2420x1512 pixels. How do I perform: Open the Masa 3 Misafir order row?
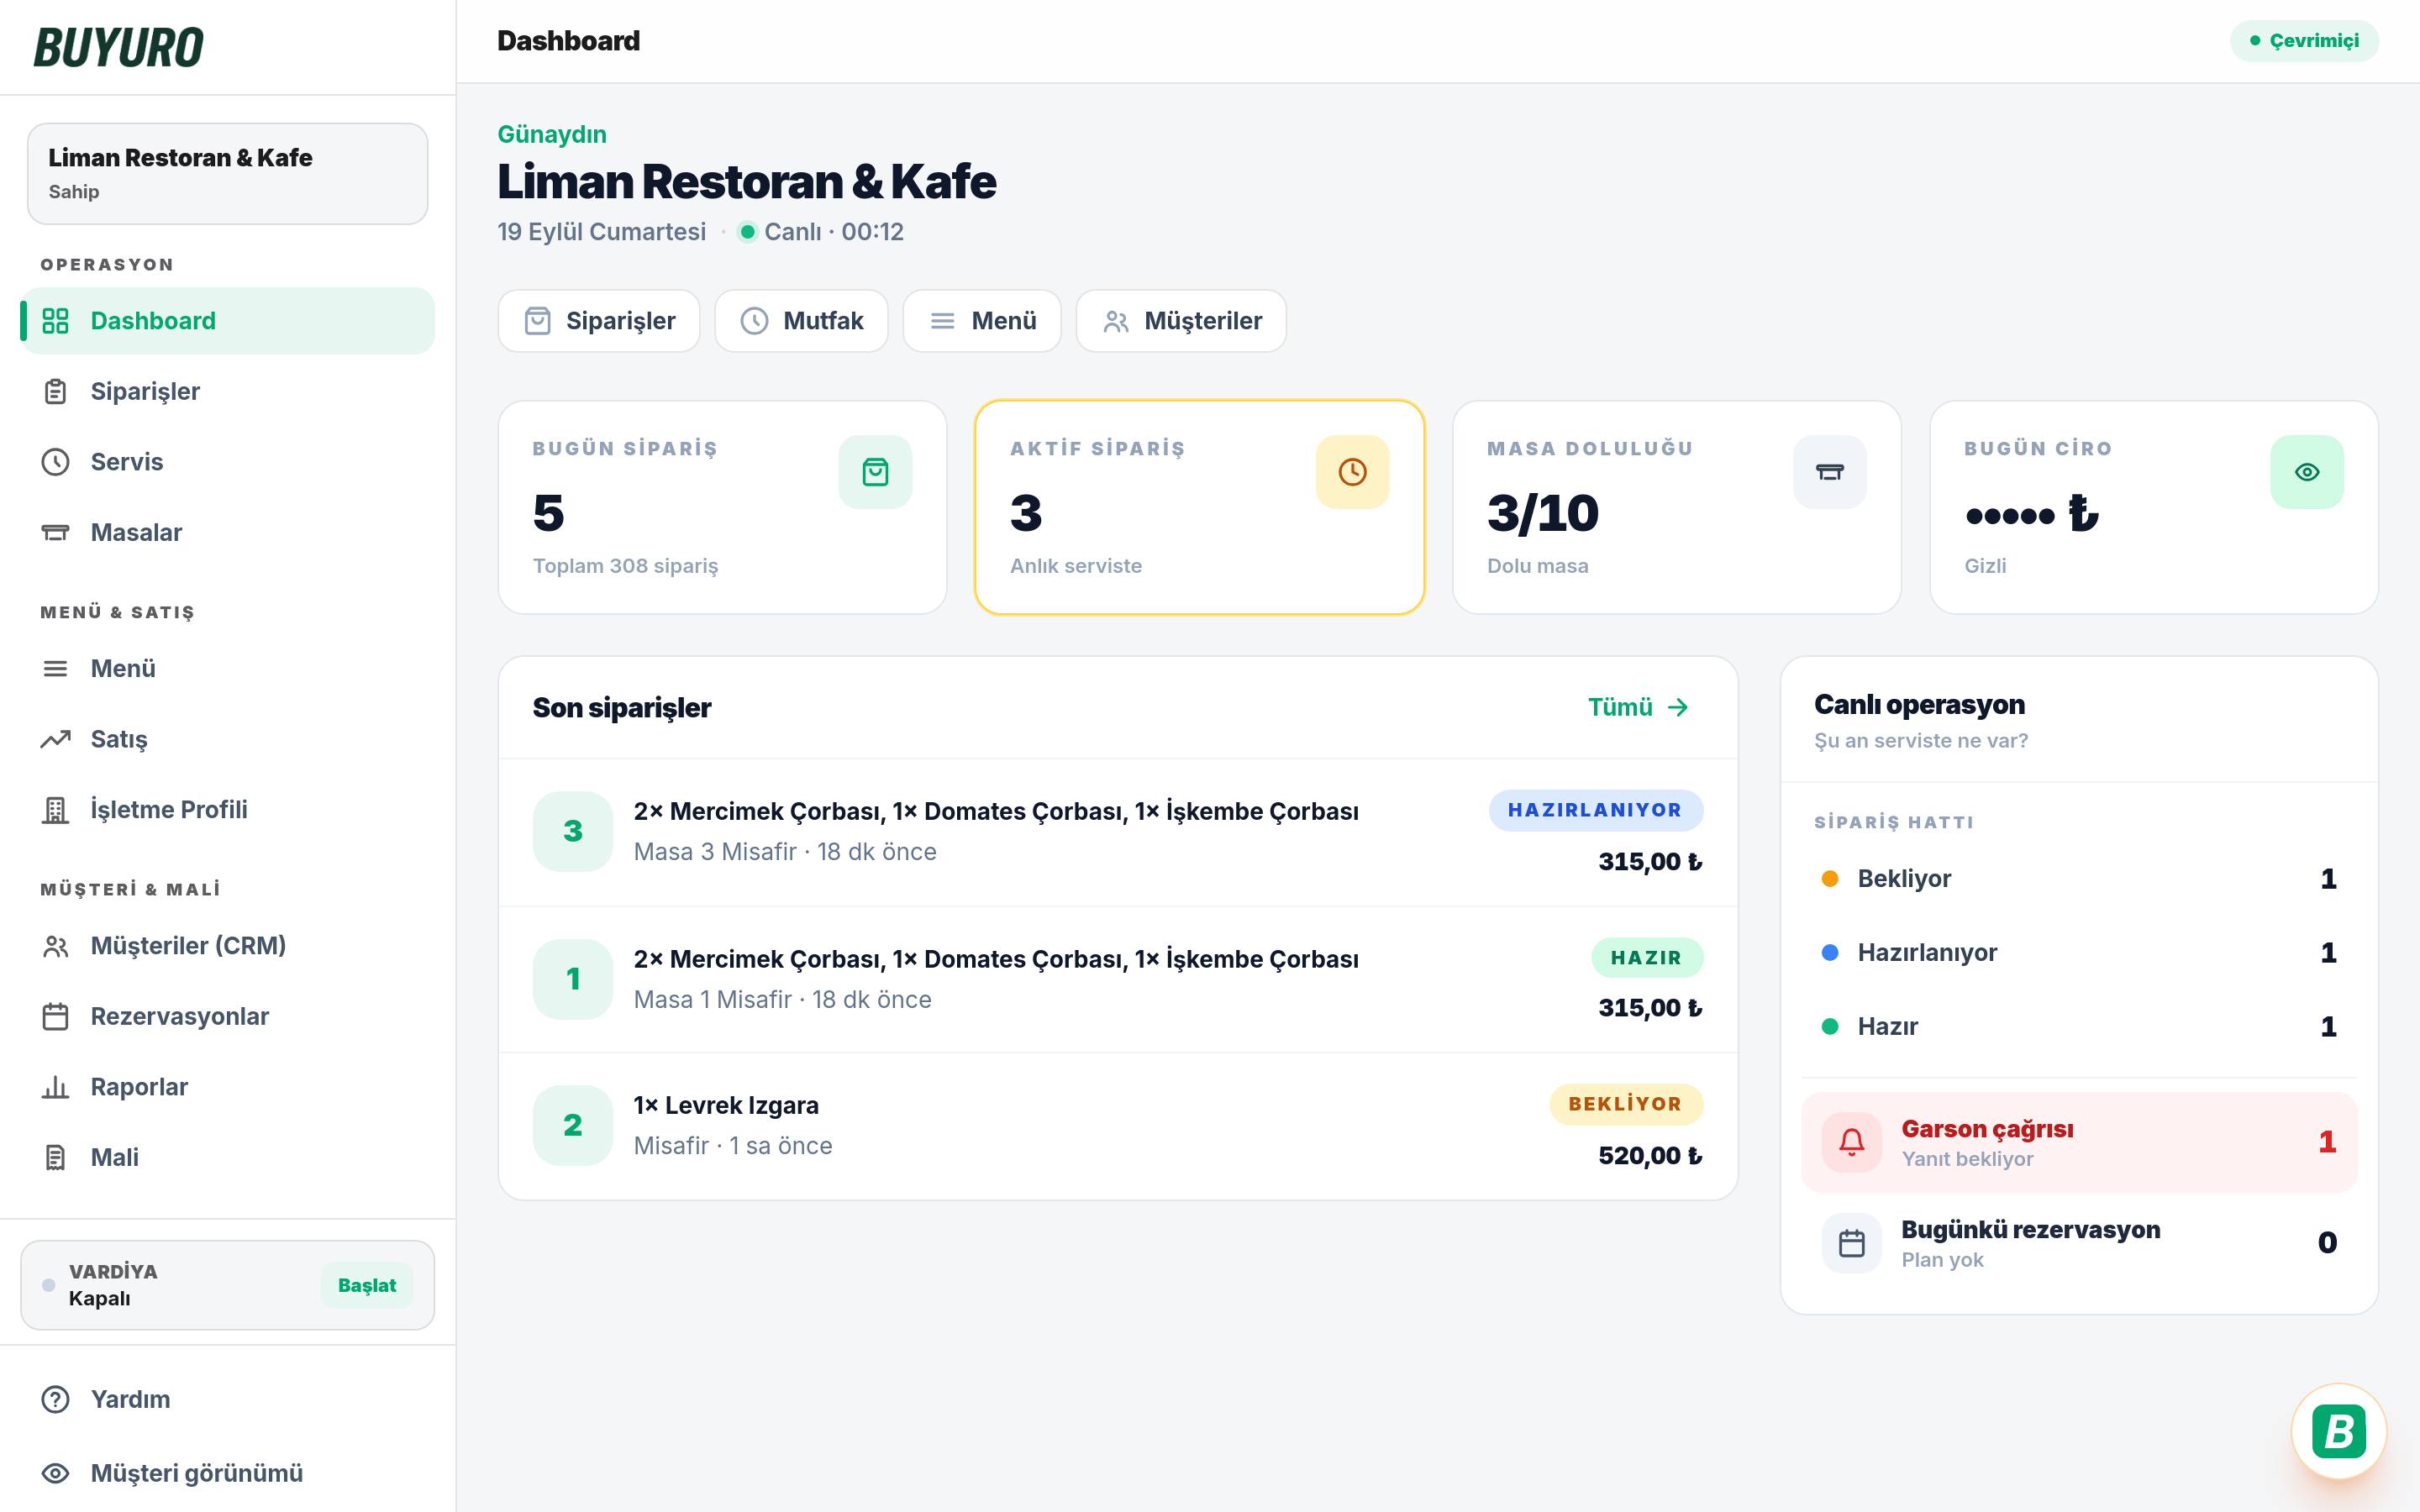point(1118,832)
